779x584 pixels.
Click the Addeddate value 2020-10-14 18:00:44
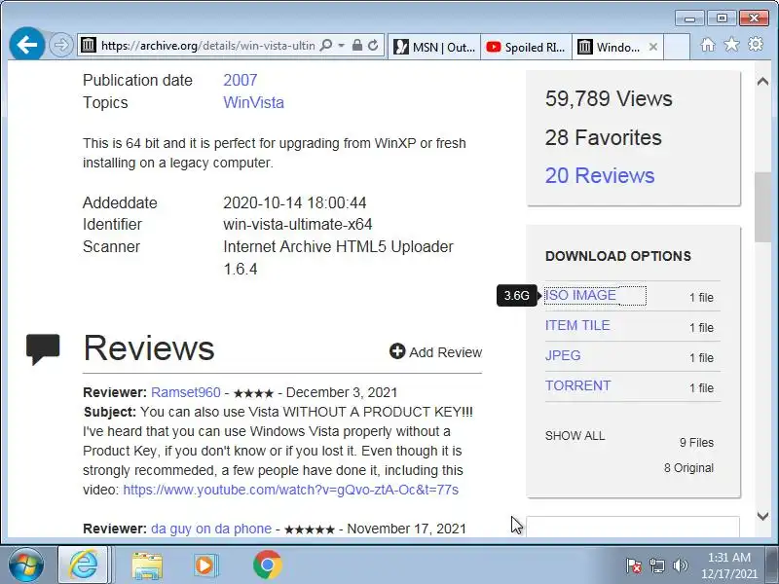[295, 202]
